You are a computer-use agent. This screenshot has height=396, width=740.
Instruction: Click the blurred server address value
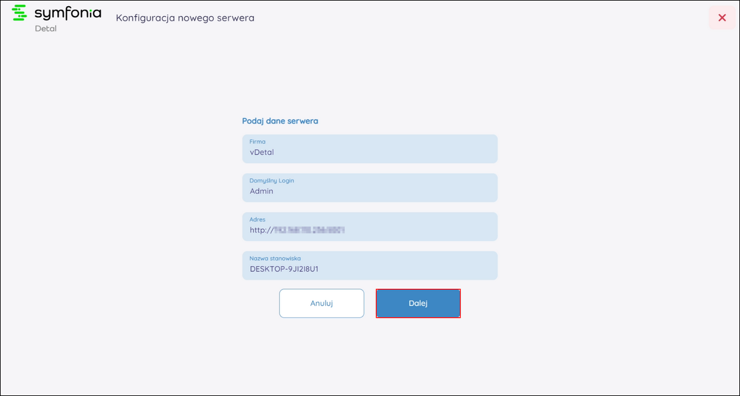point(309,230)
